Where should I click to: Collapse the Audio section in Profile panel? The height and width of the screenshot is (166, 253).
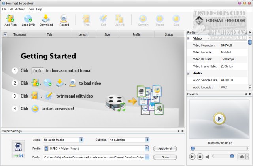(x=188, y=73)
